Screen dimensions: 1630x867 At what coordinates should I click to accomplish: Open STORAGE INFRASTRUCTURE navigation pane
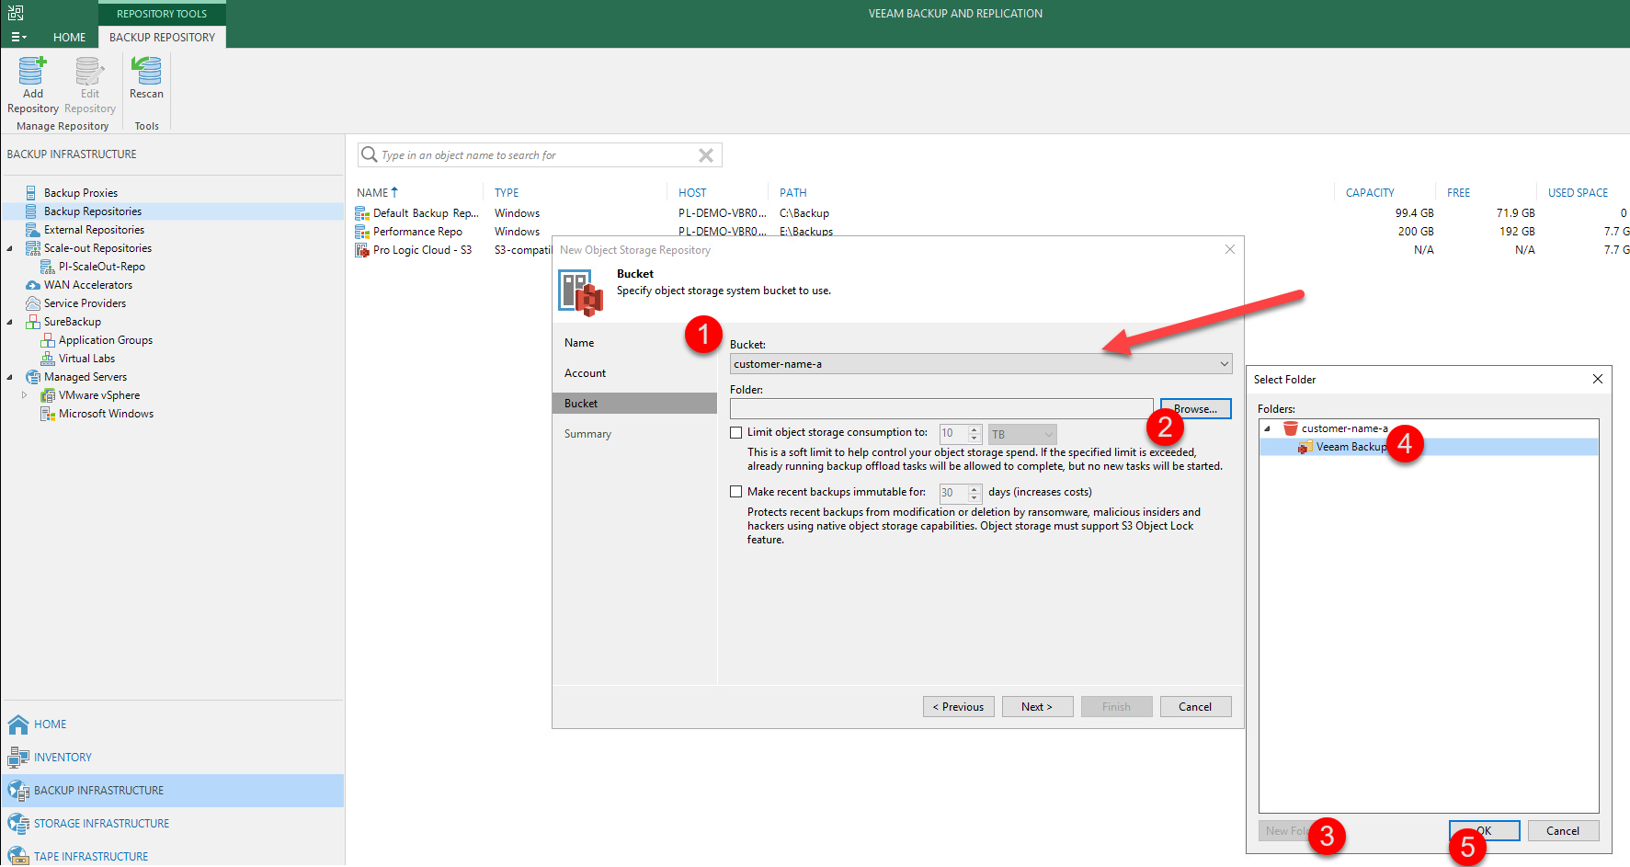click(173, 824)
